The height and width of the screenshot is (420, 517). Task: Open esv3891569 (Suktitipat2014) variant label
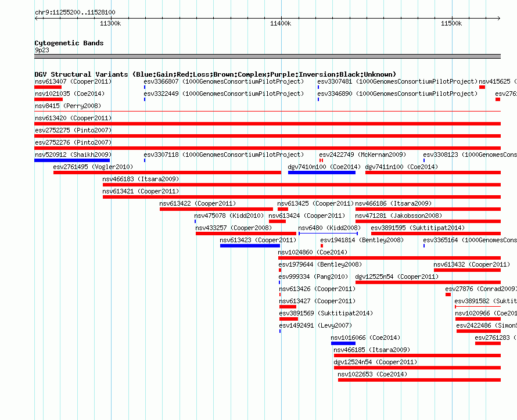pos(326,313)
